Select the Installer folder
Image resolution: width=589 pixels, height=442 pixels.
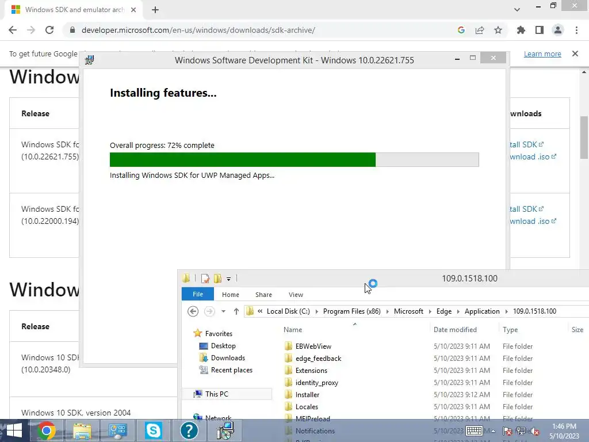pos(307,394)
